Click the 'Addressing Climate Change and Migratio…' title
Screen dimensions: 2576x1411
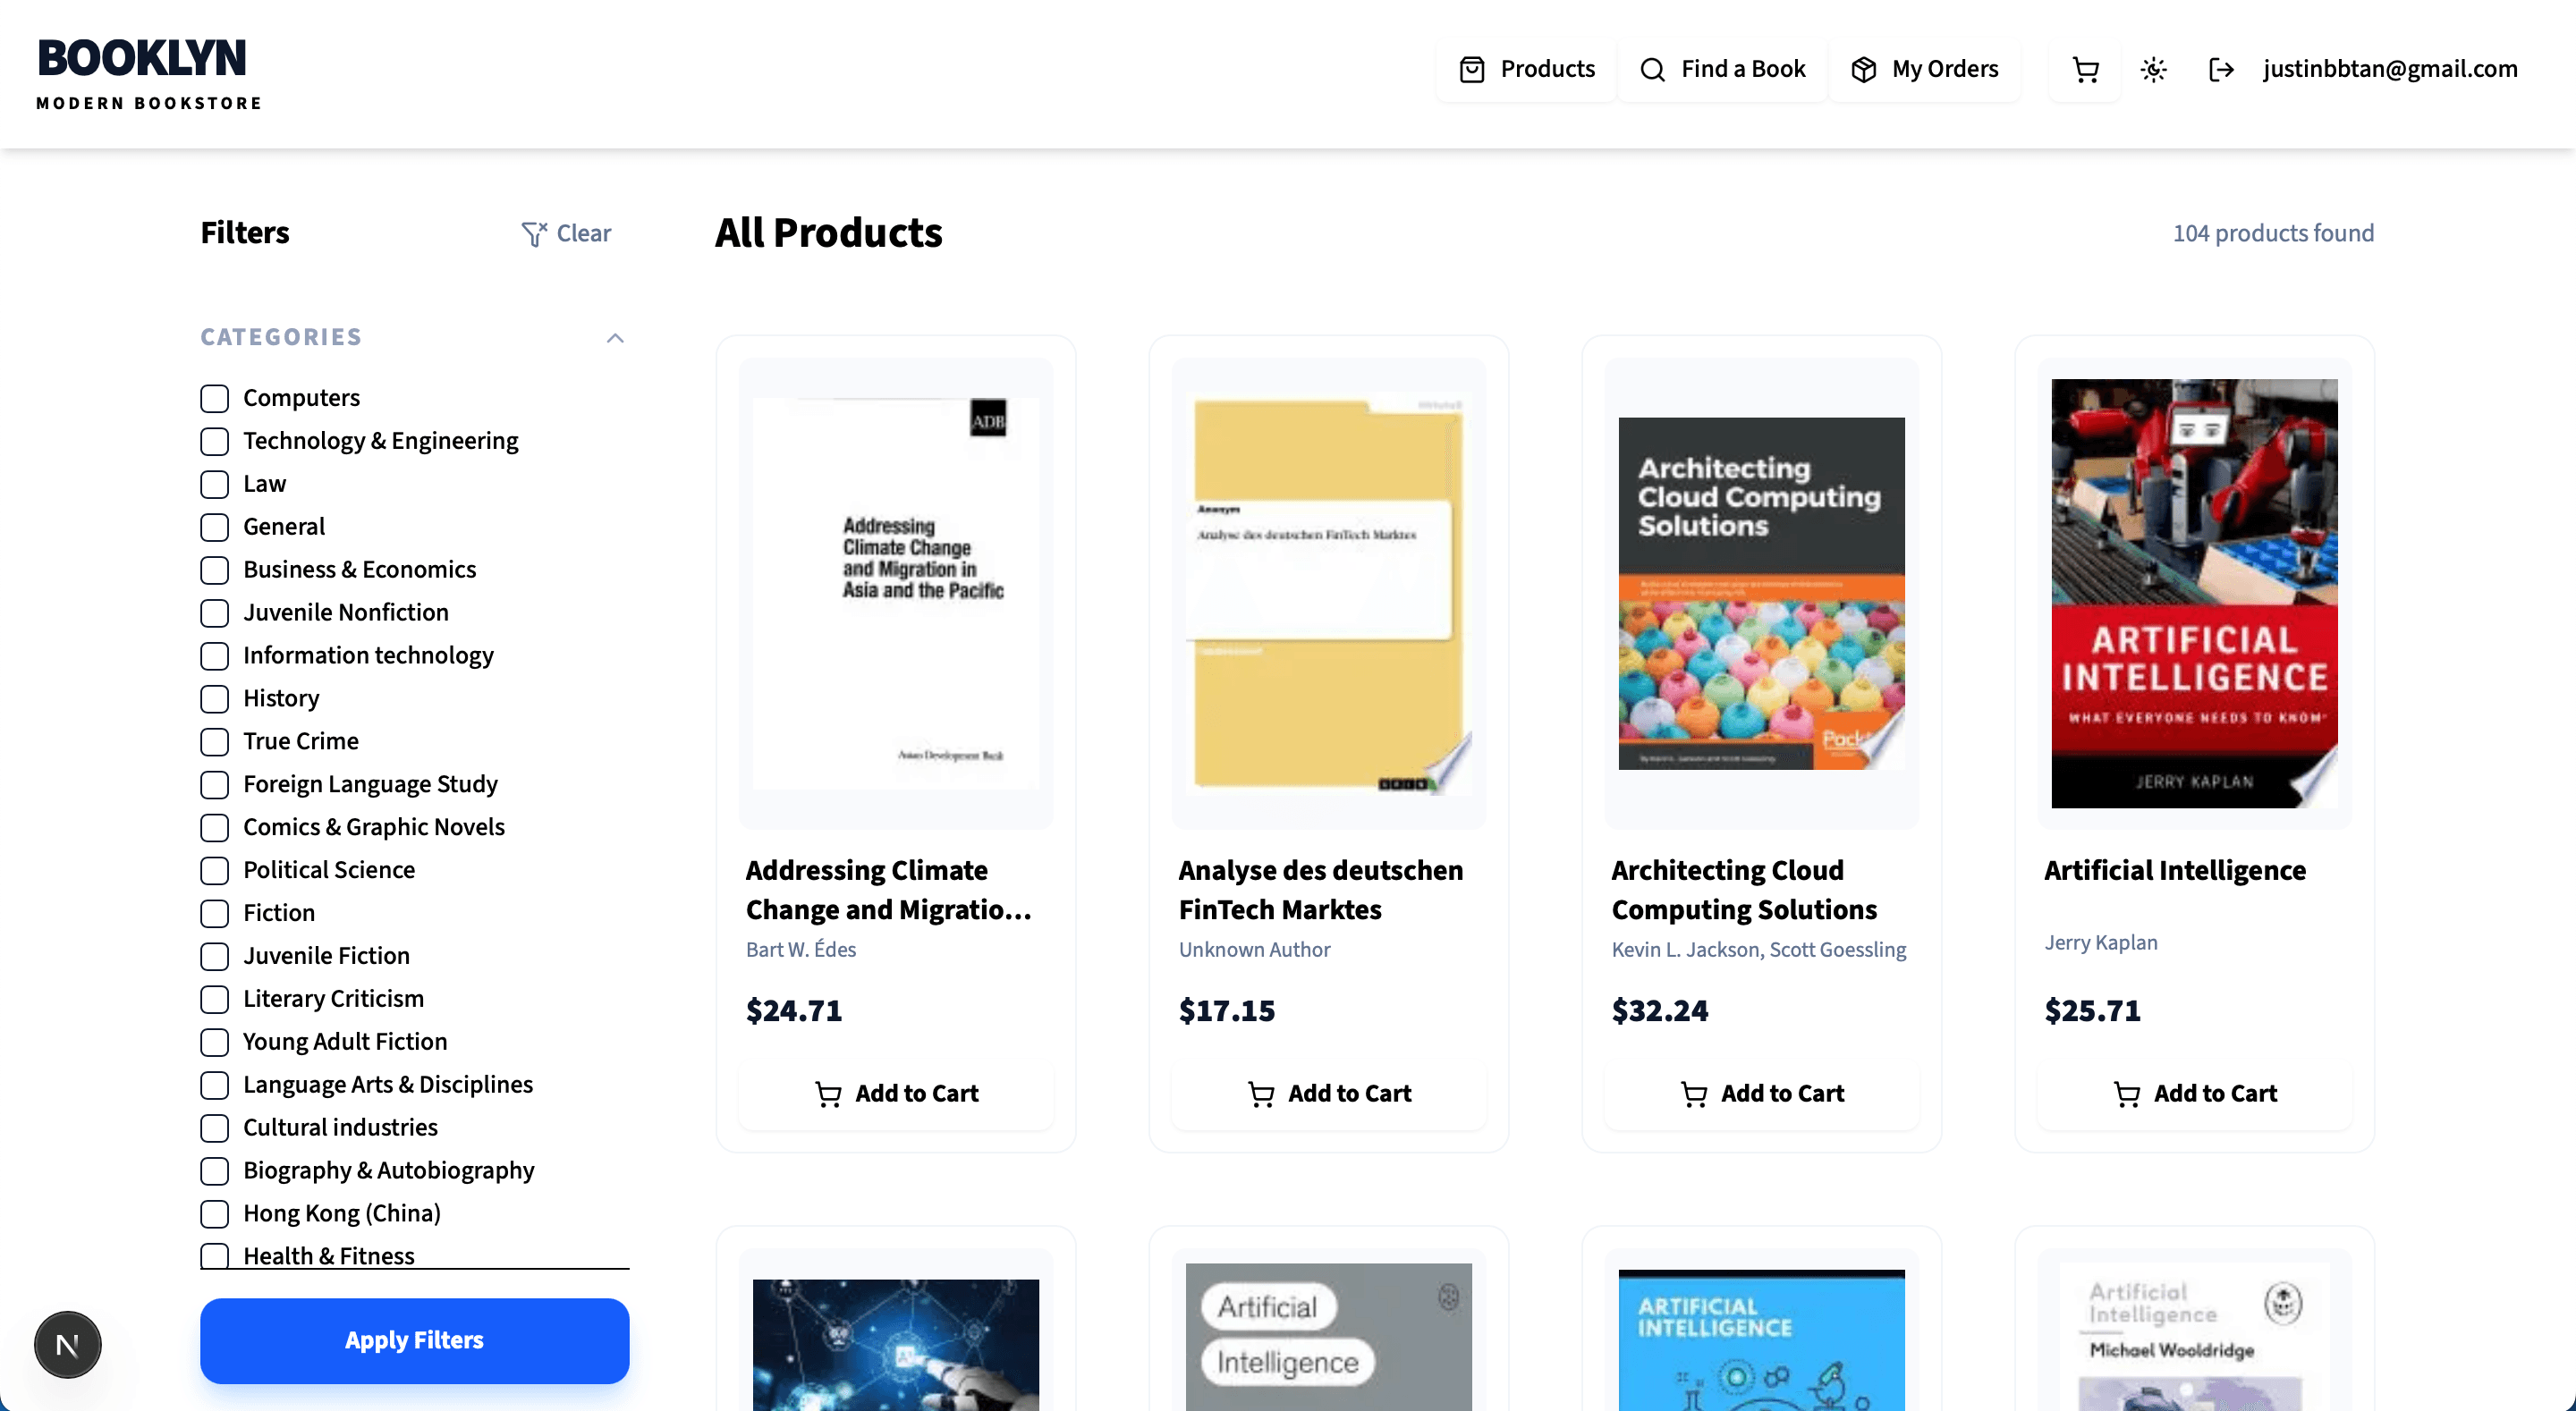click(889, 890)
